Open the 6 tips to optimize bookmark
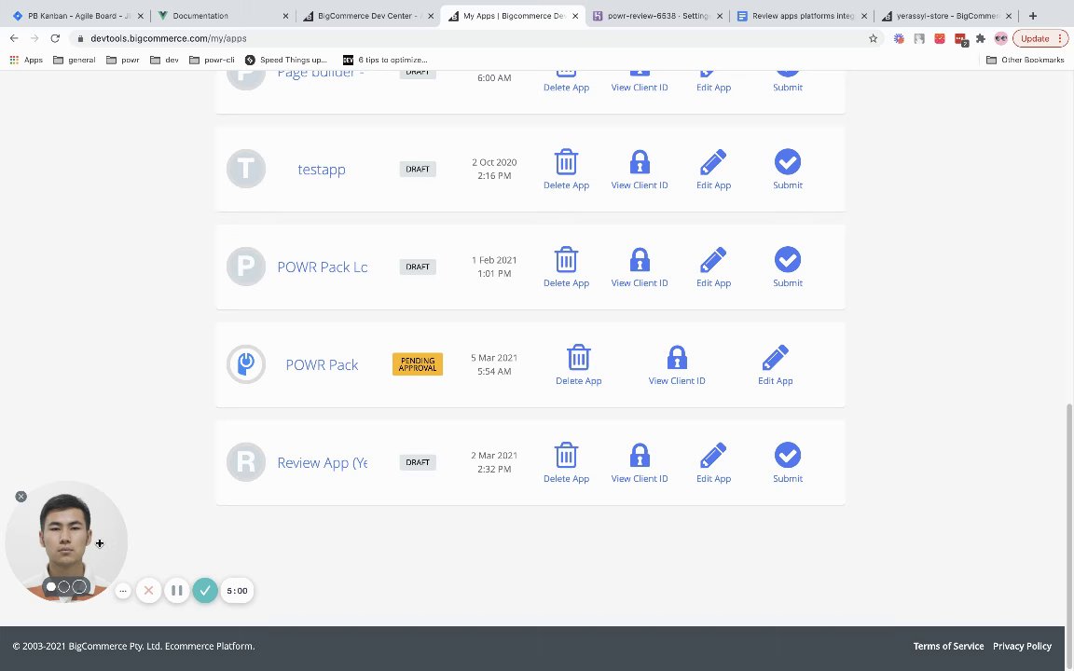Viewport: 1074px width, 671px height. pyautogui.click(x=385, y=60)
